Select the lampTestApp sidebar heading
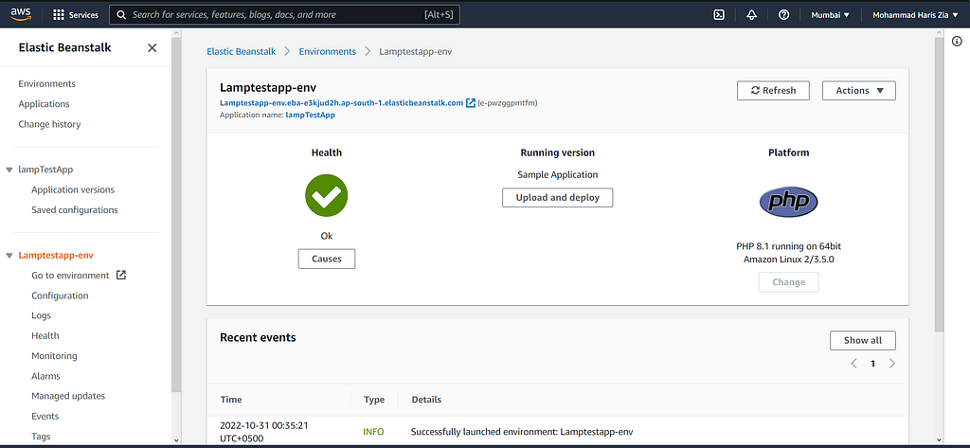The height and width of the screenshot is (448, 970). click(x=46, y=170)
